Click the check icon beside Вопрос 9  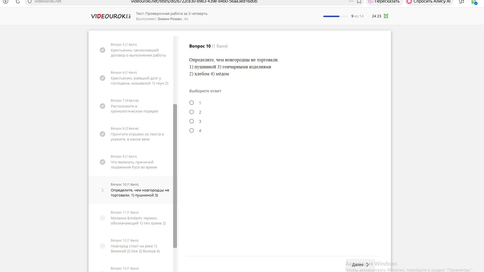[x=103, y=162]
